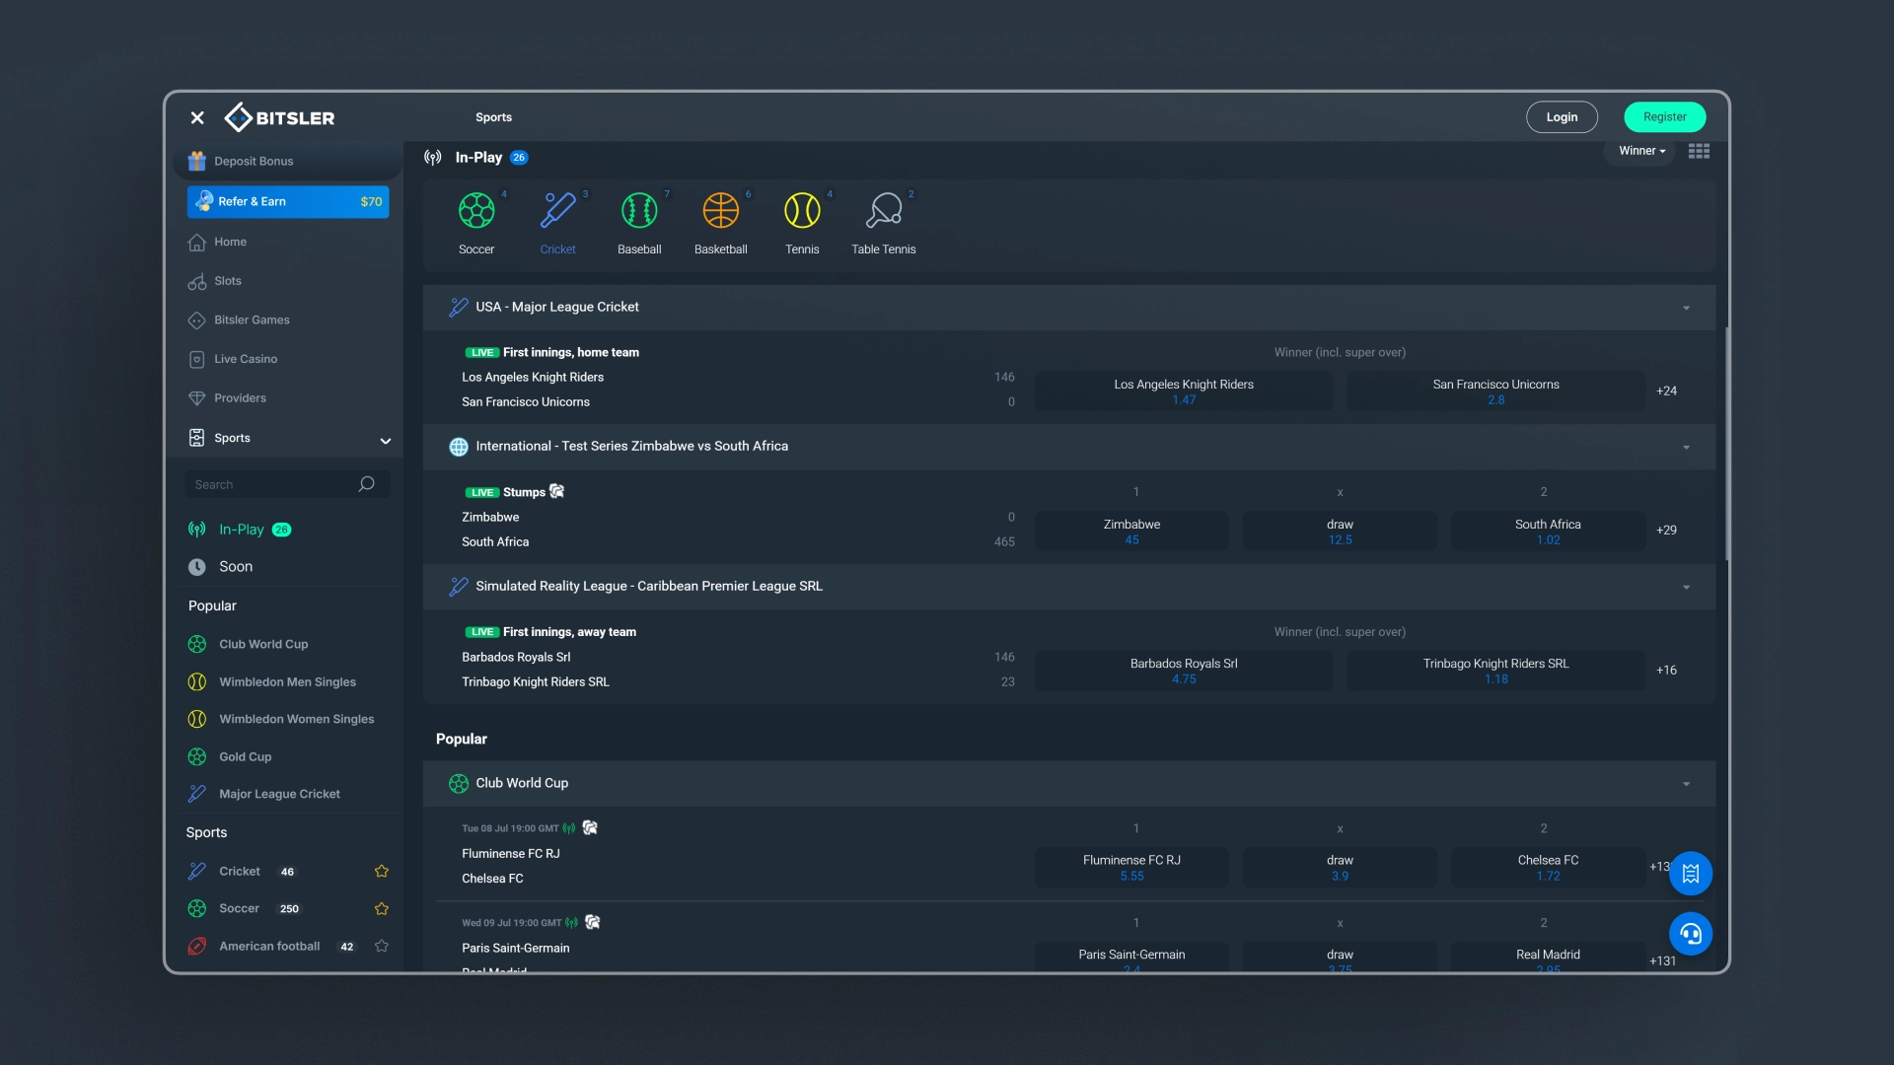This screenshot has height=1065, width=1894.
Task: Toggle favorite star for American football
Action: coord(382,946)
